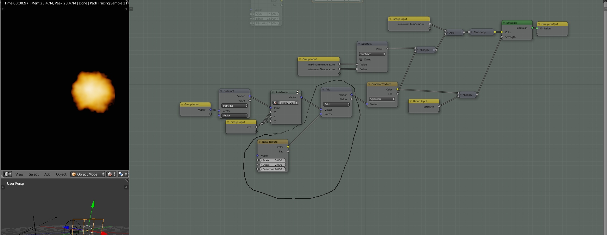Image resolution: width=607 pixels, height=235 pixels.
Task: Click Emission node Color input socket
Action: tap(502, 32)
